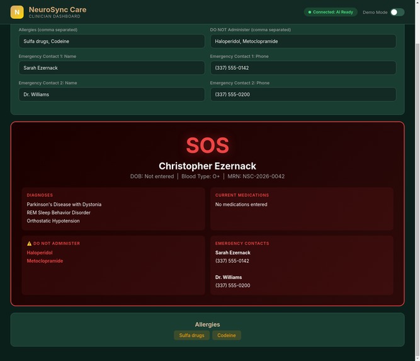Click the EMERGENCY CONTACTS header
This screenshot has height=361, width=420.
coord(242,243)
